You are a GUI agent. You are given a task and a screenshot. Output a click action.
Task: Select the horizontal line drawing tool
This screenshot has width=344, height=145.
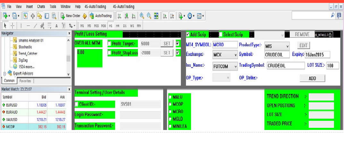point(28,26)
